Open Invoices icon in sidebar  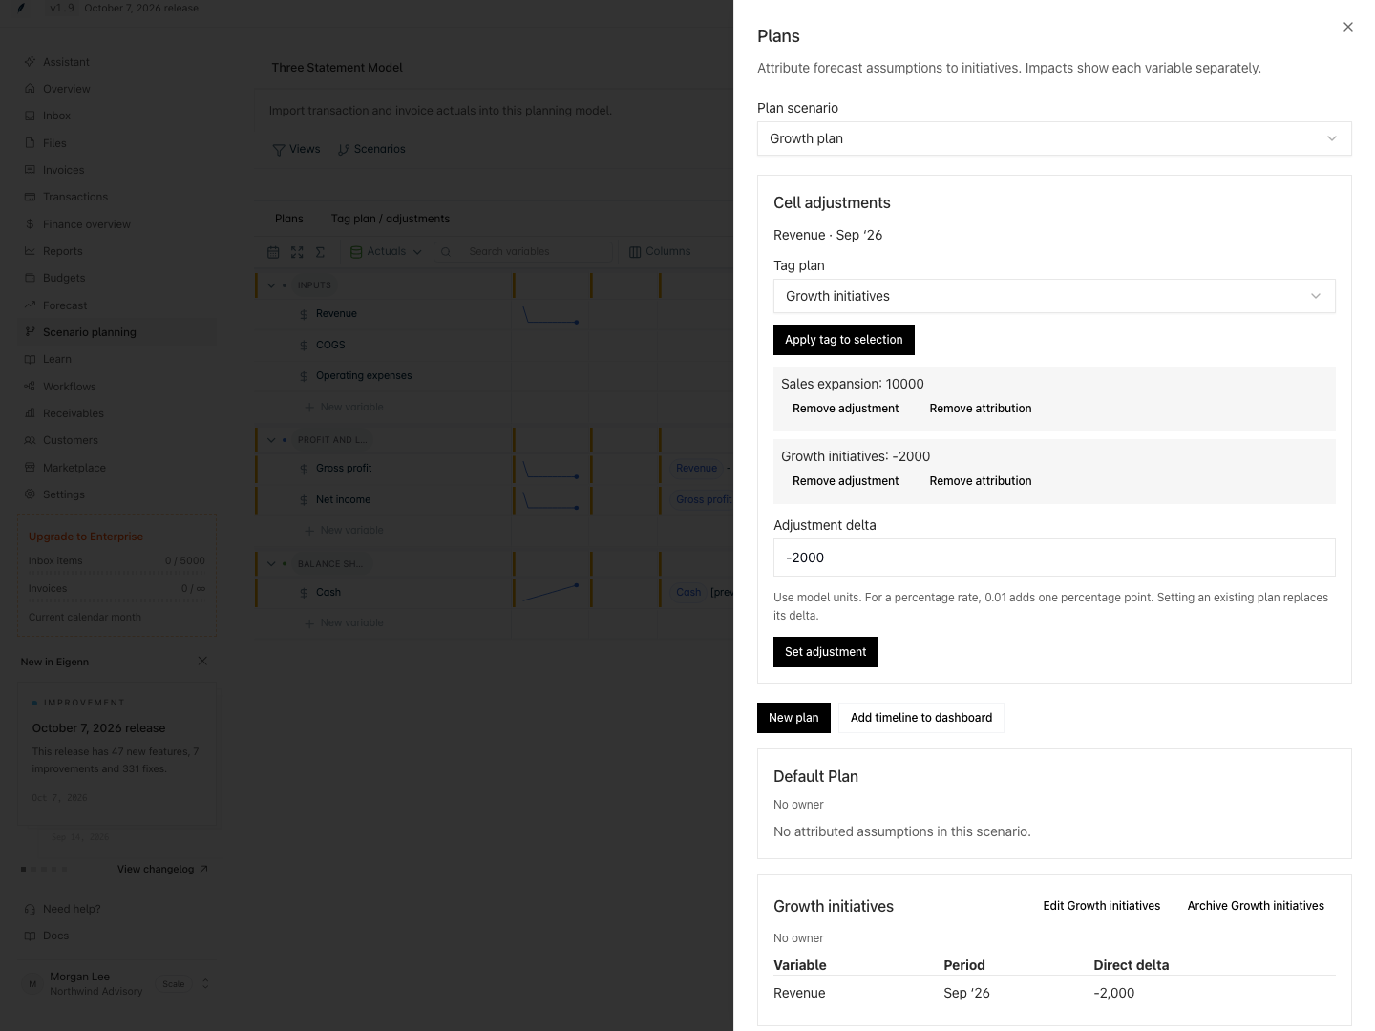30,170
